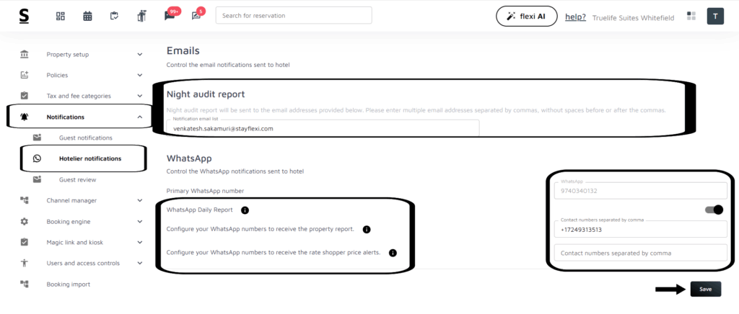
Task: Click the housekeeping person icon
Action: pos(141,16)
